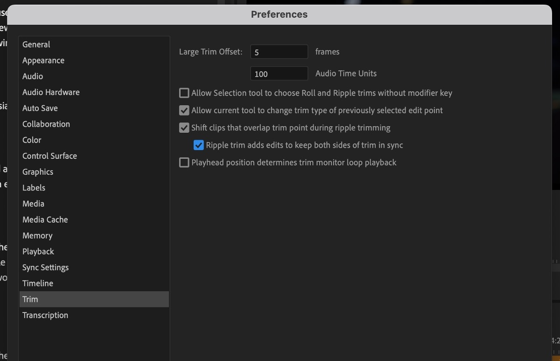Viewport: 560px width, 361px height.
Task: Select Audio Hardware settings
Action: 51,92
